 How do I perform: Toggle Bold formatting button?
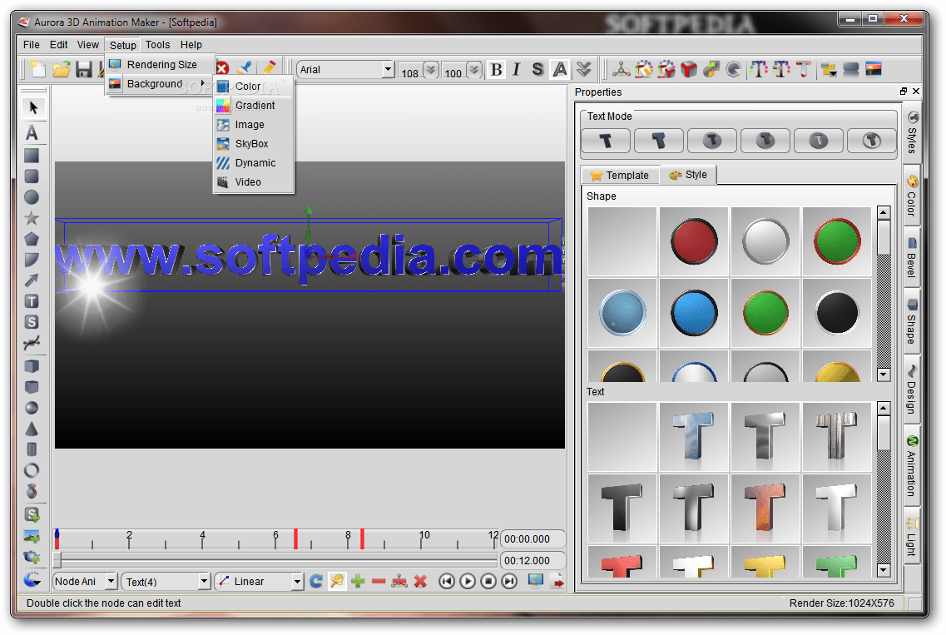(x=497, y=69)
